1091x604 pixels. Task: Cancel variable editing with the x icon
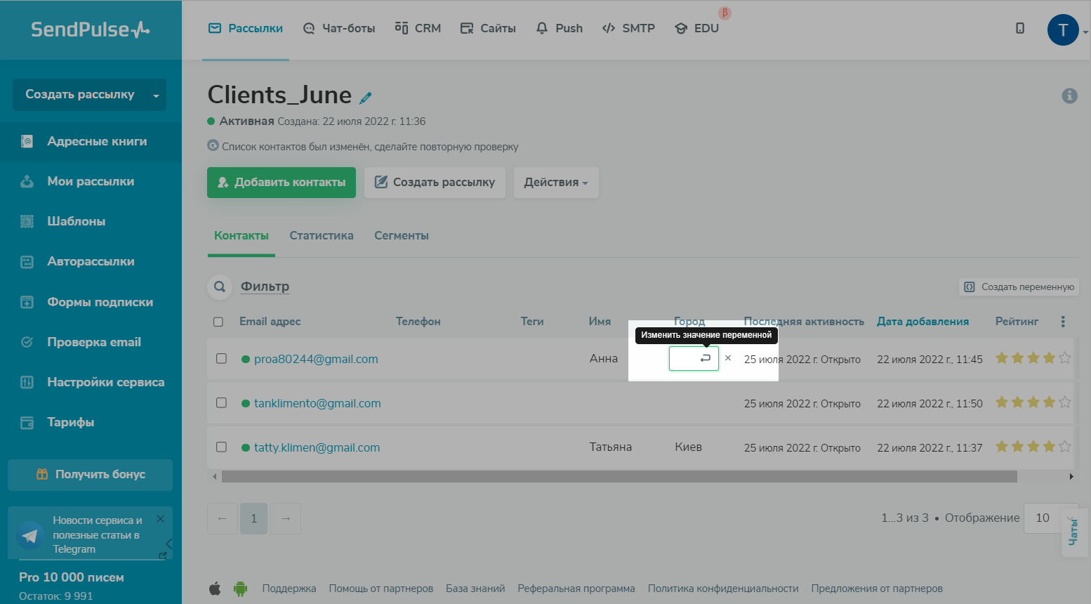(728, 358)
